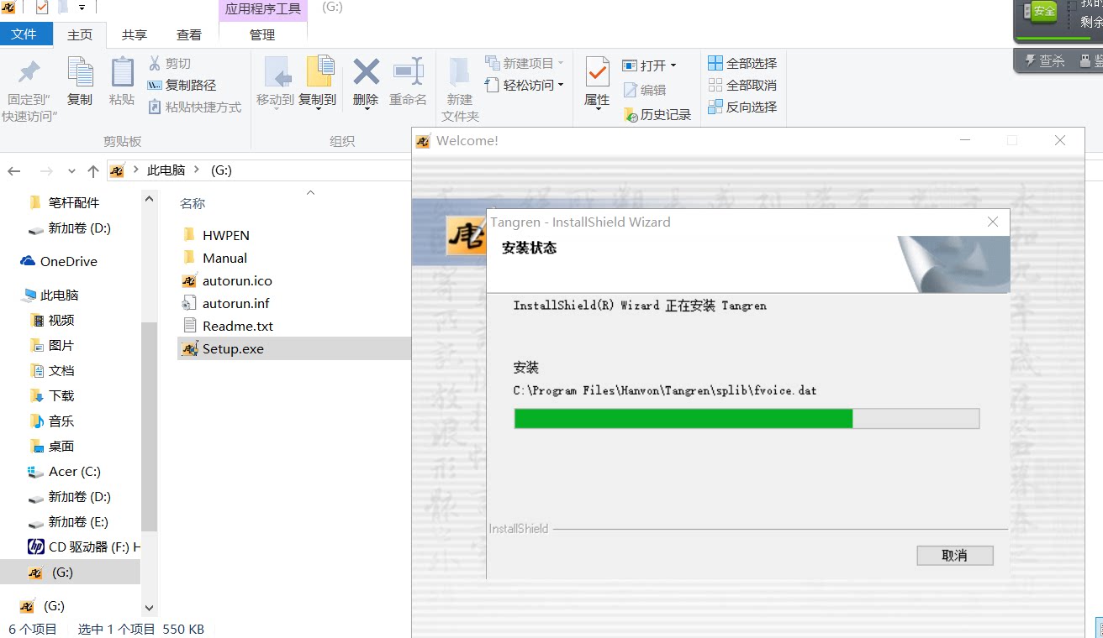Click the properties checkmark in Quick Access Toolbar
Screen dimensions: 1103x638
coord(42,8)
